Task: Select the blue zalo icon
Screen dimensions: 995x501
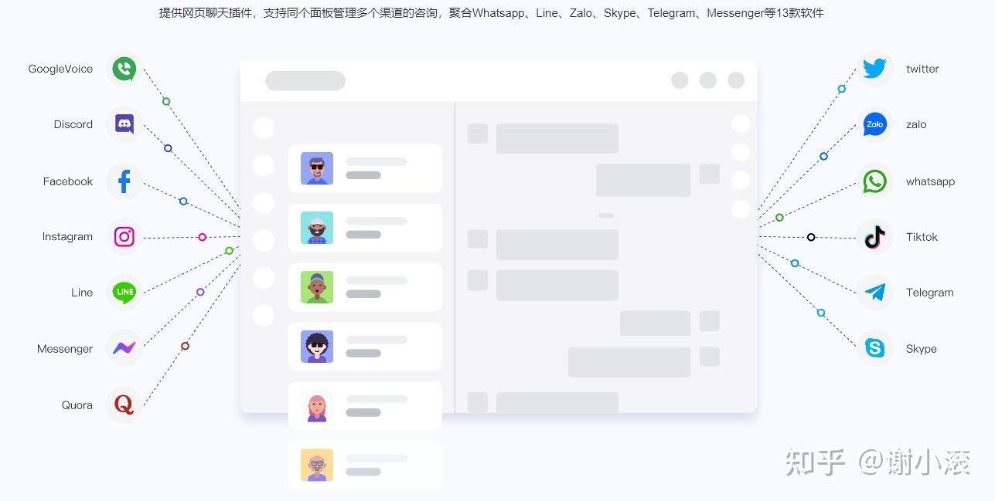Action: pos(874,124)
